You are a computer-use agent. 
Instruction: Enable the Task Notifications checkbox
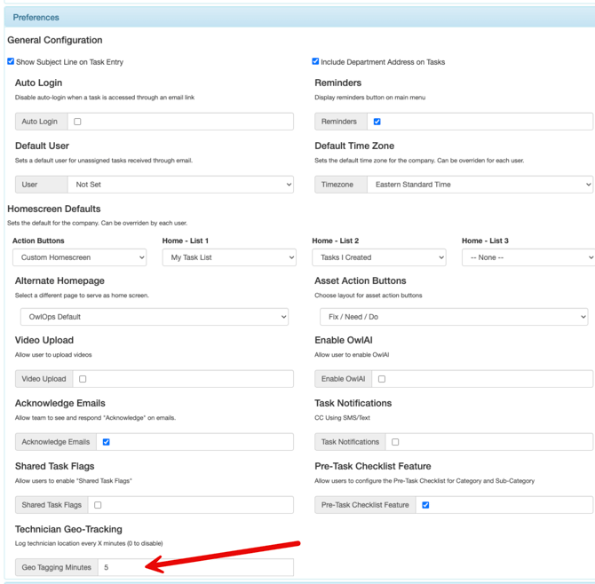[x=395, y=442]
